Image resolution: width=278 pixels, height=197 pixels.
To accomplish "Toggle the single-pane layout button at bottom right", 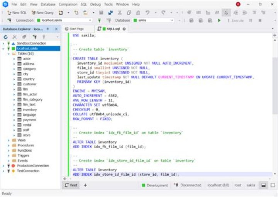I will 272,185.
